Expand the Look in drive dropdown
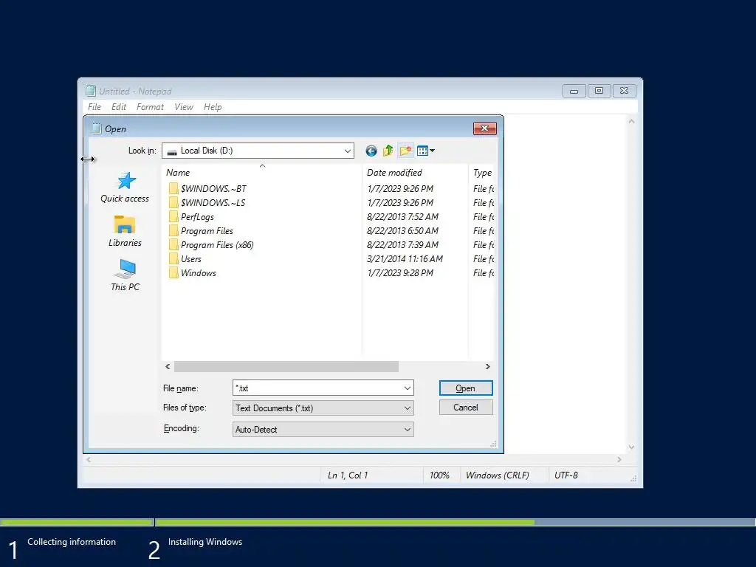The image size is (756, 567). (347, 151)
